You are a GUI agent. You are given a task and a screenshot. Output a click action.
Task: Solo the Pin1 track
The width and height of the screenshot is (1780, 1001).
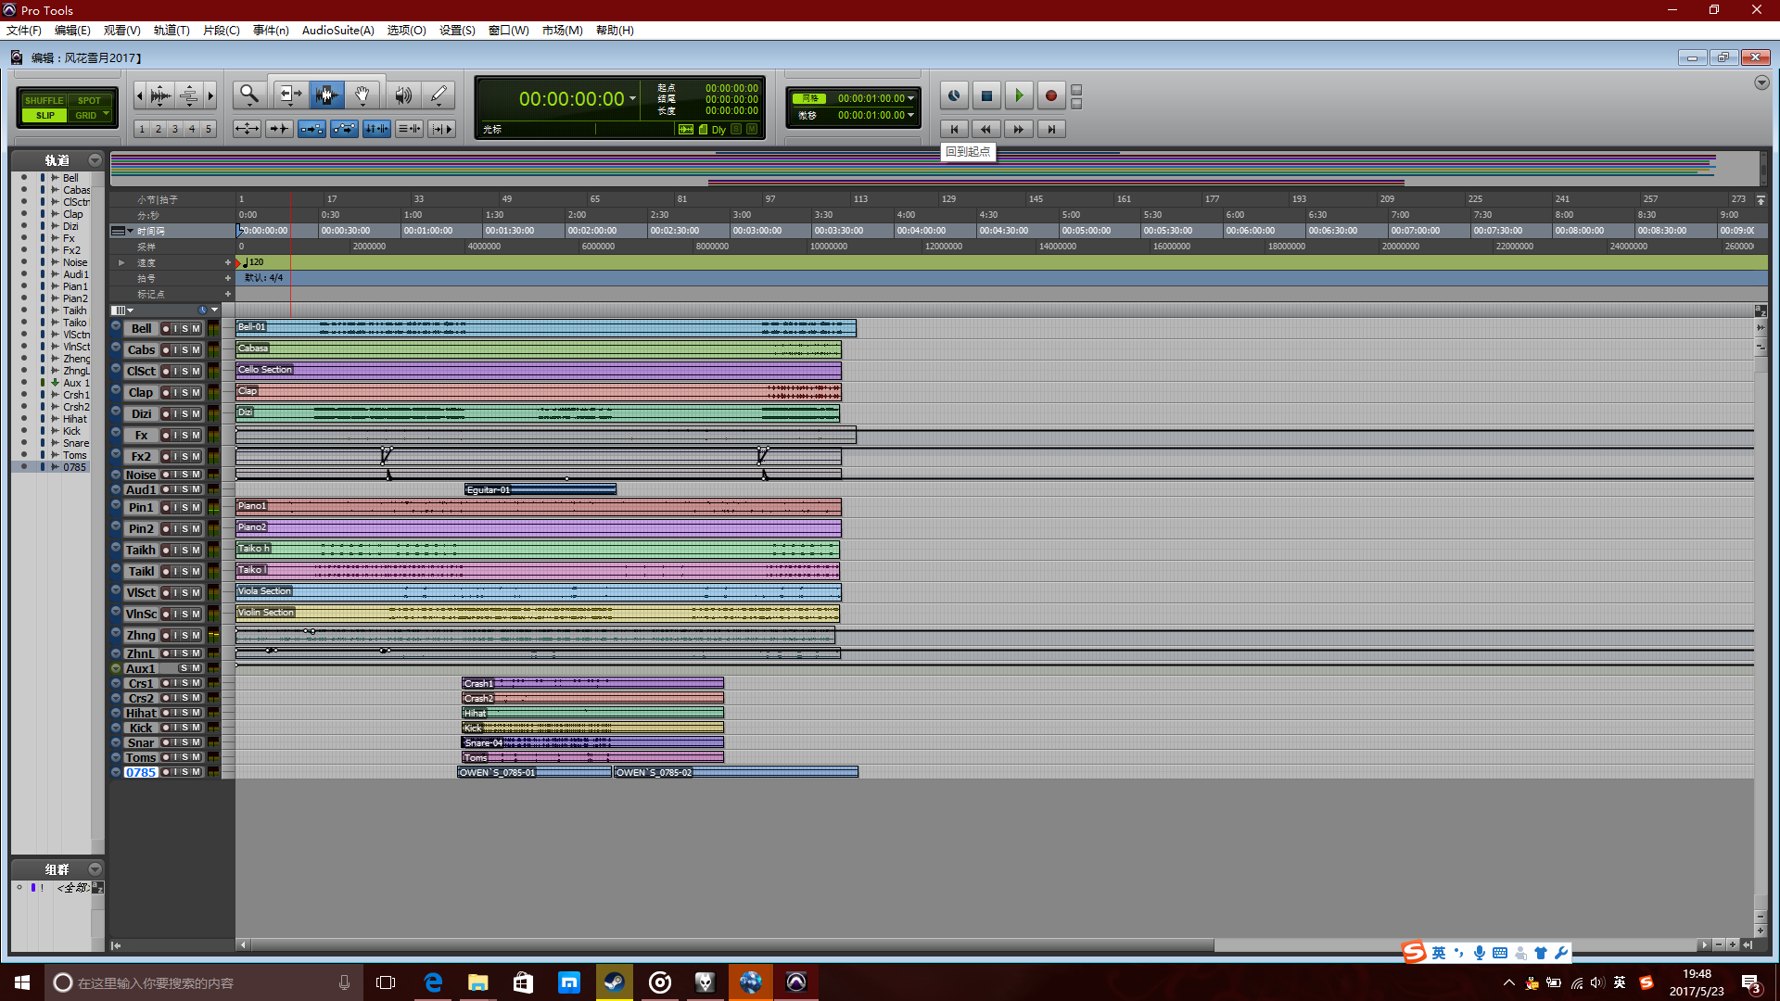tap(185, 507)
